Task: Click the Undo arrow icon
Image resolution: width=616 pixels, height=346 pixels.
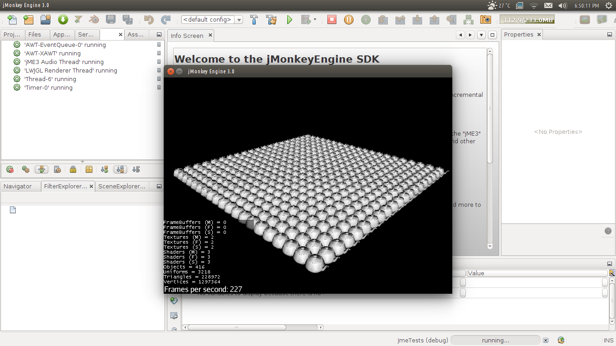Action: tap(149, 19)
